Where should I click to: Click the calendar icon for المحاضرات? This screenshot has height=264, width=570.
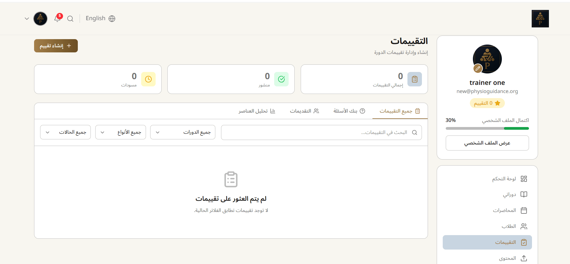click(x=524, y=210)
